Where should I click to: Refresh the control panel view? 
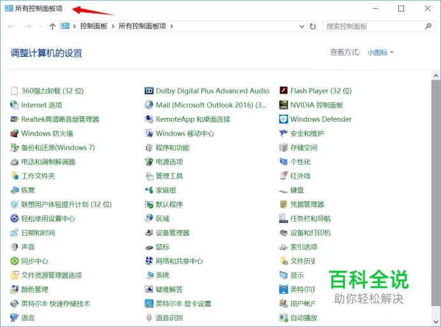(x=312, y=26)
